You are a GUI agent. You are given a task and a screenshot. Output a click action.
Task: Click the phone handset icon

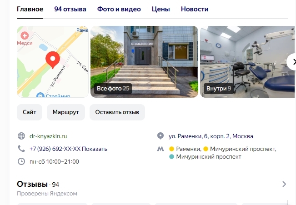point(21,149)
